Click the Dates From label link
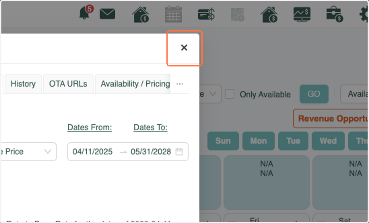This screenshot has height=223, width=369. 89,127
